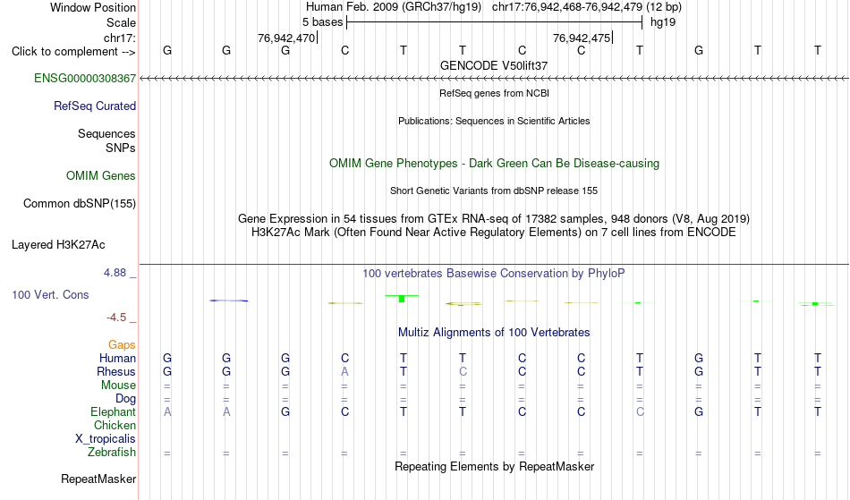Click the -4.5 lower conservation scale value
850x500 pixels.
coord(116,317)
